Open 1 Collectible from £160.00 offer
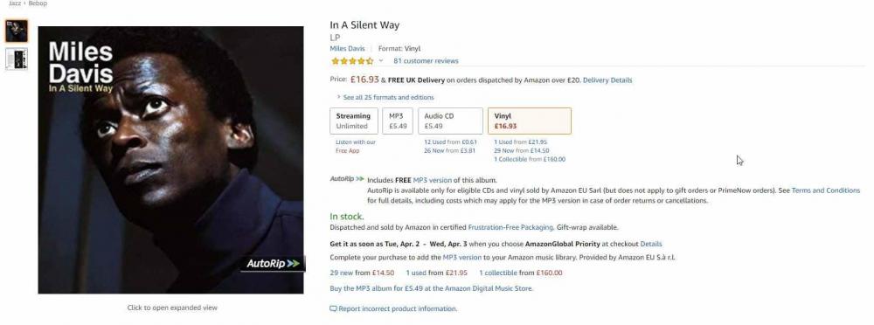The image size is (874, 325). click(x=530, y=159)
